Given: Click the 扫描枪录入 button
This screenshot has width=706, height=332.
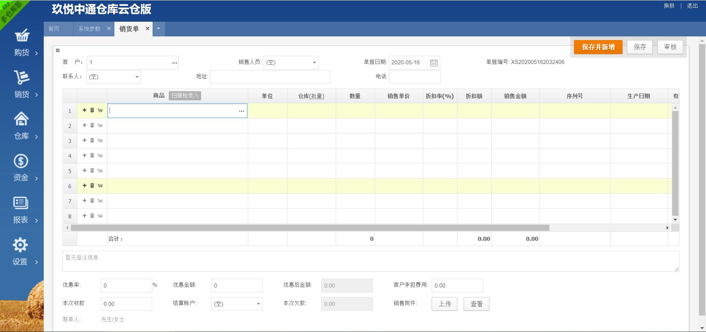Looking at the screenshot, I should (x=185, y=96).
